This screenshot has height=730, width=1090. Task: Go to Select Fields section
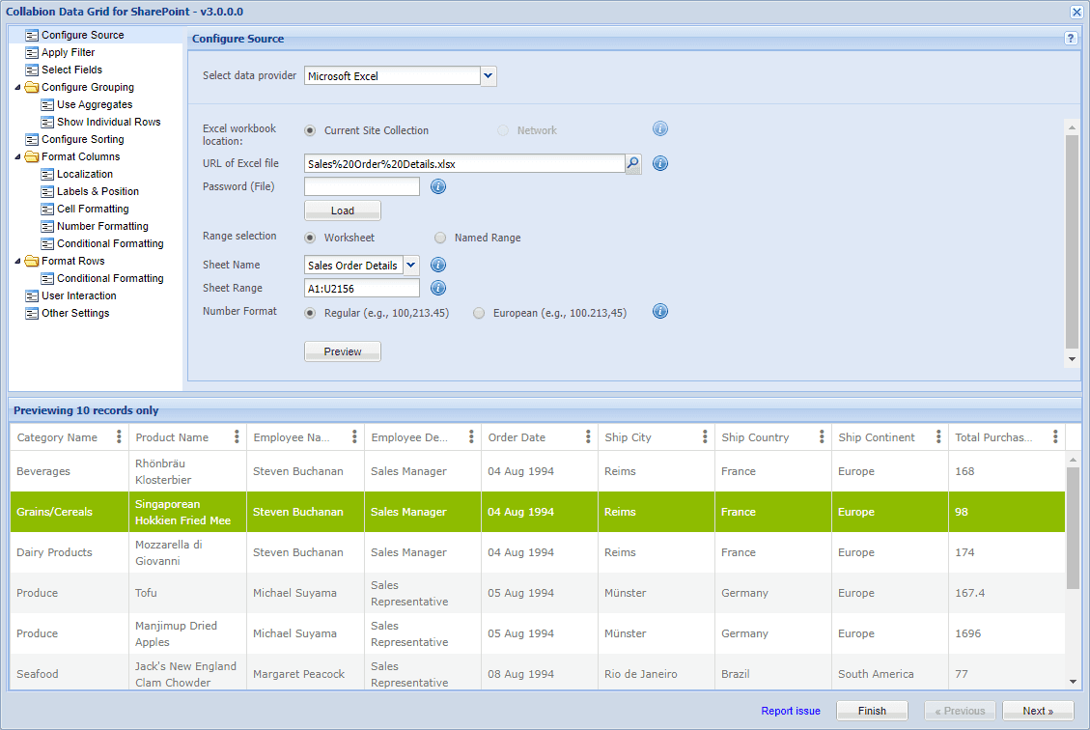[71, 70]
